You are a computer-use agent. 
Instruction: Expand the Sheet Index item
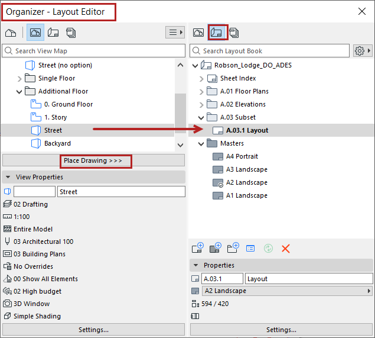coord(201,79)
